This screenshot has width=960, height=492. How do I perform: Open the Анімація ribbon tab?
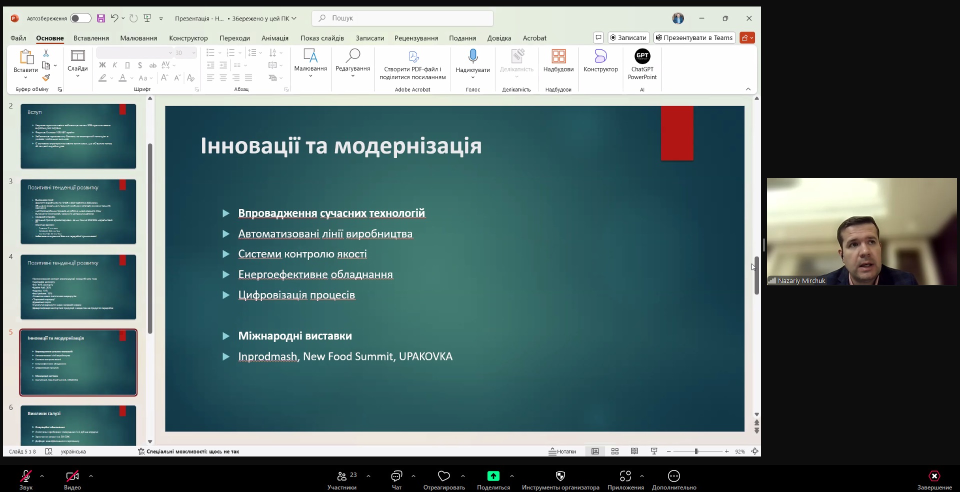pos(274,38)
